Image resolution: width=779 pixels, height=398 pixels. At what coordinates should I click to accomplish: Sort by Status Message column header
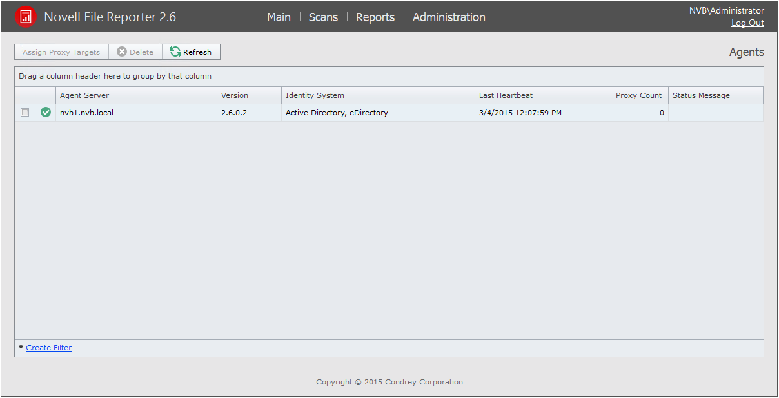(x=701, y=95)
